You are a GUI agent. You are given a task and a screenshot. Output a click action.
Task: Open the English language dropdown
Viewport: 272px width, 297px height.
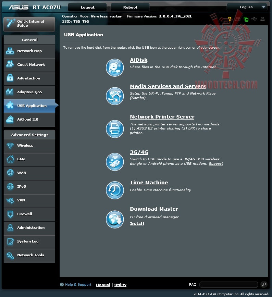point(247,7)
